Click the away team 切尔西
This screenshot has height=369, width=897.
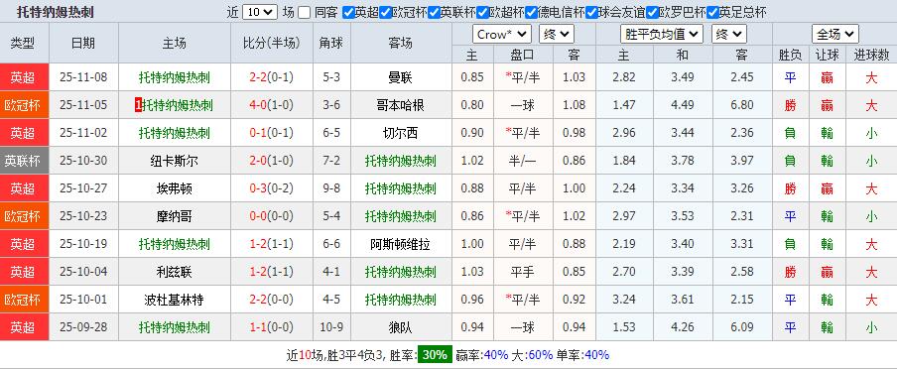pos(401,133)
